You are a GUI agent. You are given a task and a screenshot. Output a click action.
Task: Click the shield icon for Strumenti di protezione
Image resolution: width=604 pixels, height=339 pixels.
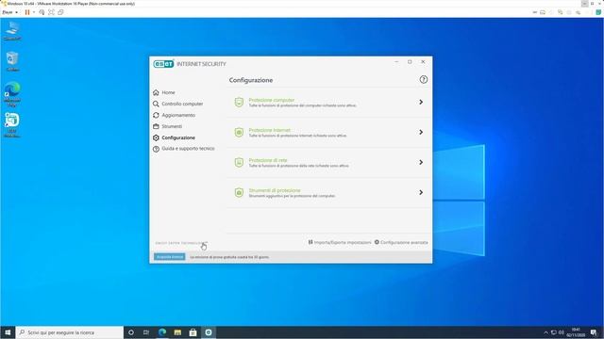239,192
